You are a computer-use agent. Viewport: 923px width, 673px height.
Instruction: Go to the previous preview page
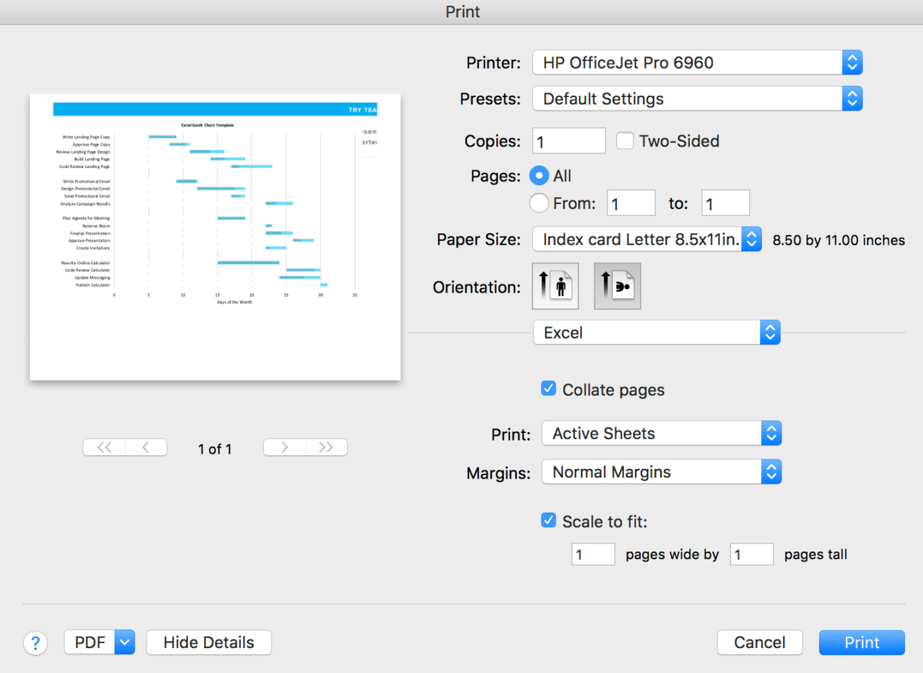pyautogui.click(x=146, y=447)
